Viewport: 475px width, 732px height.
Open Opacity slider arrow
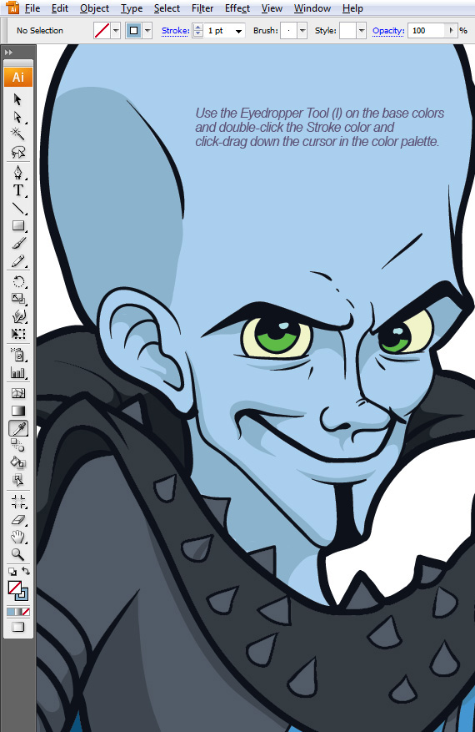tap(451, 31)
